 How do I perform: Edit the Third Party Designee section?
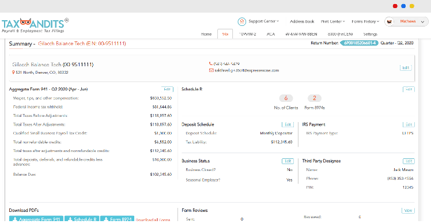tap(409, 161)
